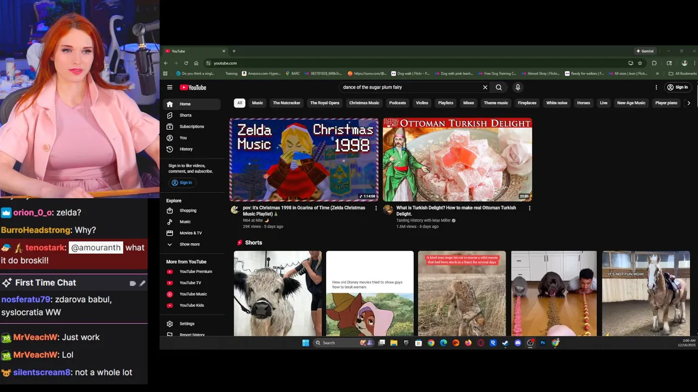Select The Royal Opera filter chip
The image size is (698, 392).
point(324,103)
